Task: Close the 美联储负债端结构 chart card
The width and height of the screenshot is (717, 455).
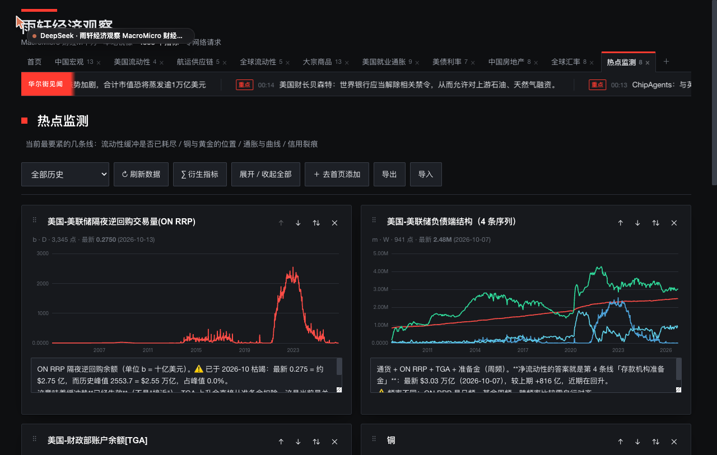Action: pos(674,223)
